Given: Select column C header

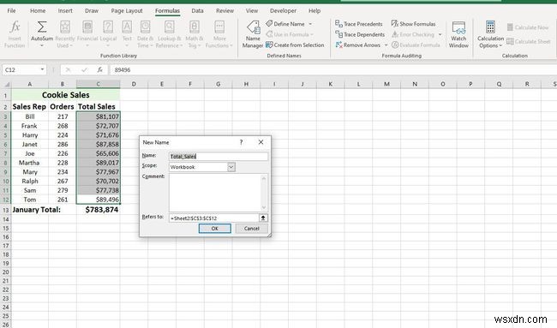Looking at the screenshot, I should tap(98, 84).
